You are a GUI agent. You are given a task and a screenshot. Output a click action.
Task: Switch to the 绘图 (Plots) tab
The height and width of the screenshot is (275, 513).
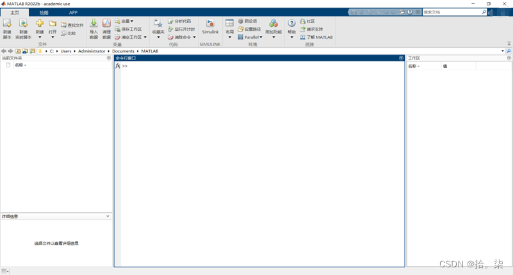tap(44, 12)
